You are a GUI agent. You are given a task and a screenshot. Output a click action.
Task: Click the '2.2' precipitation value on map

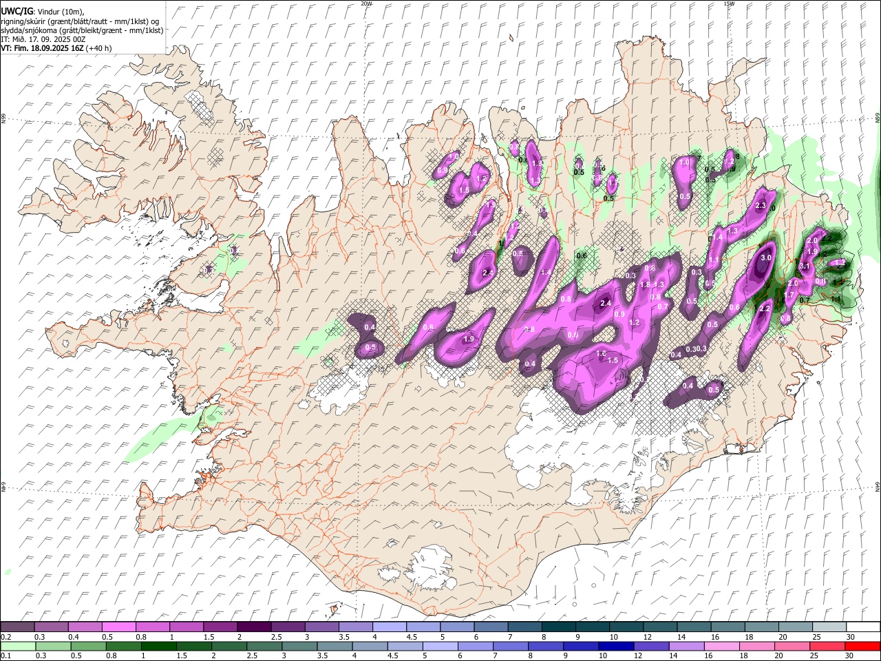[x=764, y=309]
